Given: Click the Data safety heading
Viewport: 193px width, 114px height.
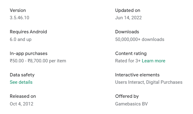Looking at the screenshot, I should click(22, 75).
